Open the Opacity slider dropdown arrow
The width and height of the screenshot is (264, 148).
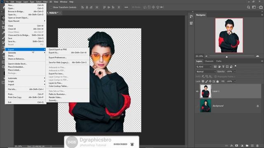(x=235, y=72)
